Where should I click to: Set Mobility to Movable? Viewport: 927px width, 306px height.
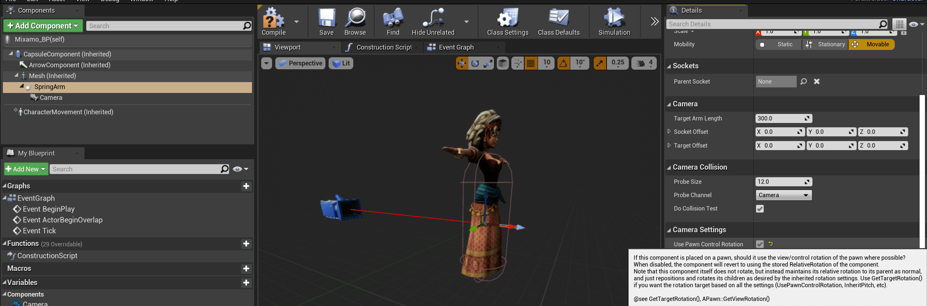(871, 44)
